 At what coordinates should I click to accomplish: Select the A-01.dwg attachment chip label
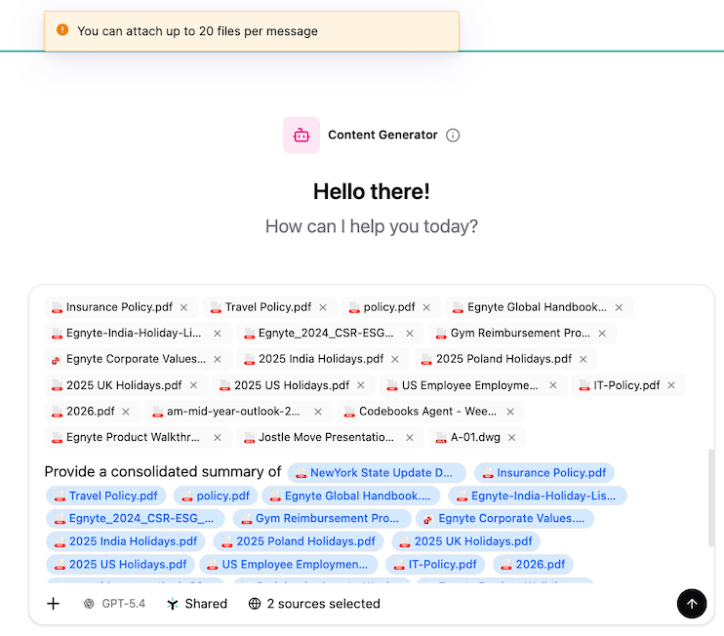point(475,437)
